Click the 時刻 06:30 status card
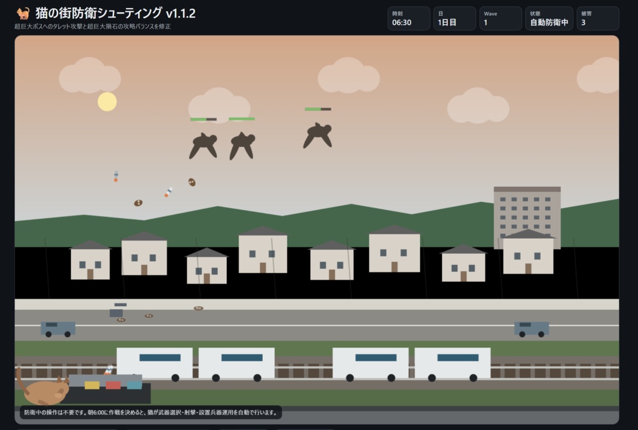The image size is (638, 430). click(x=409, y=18)
